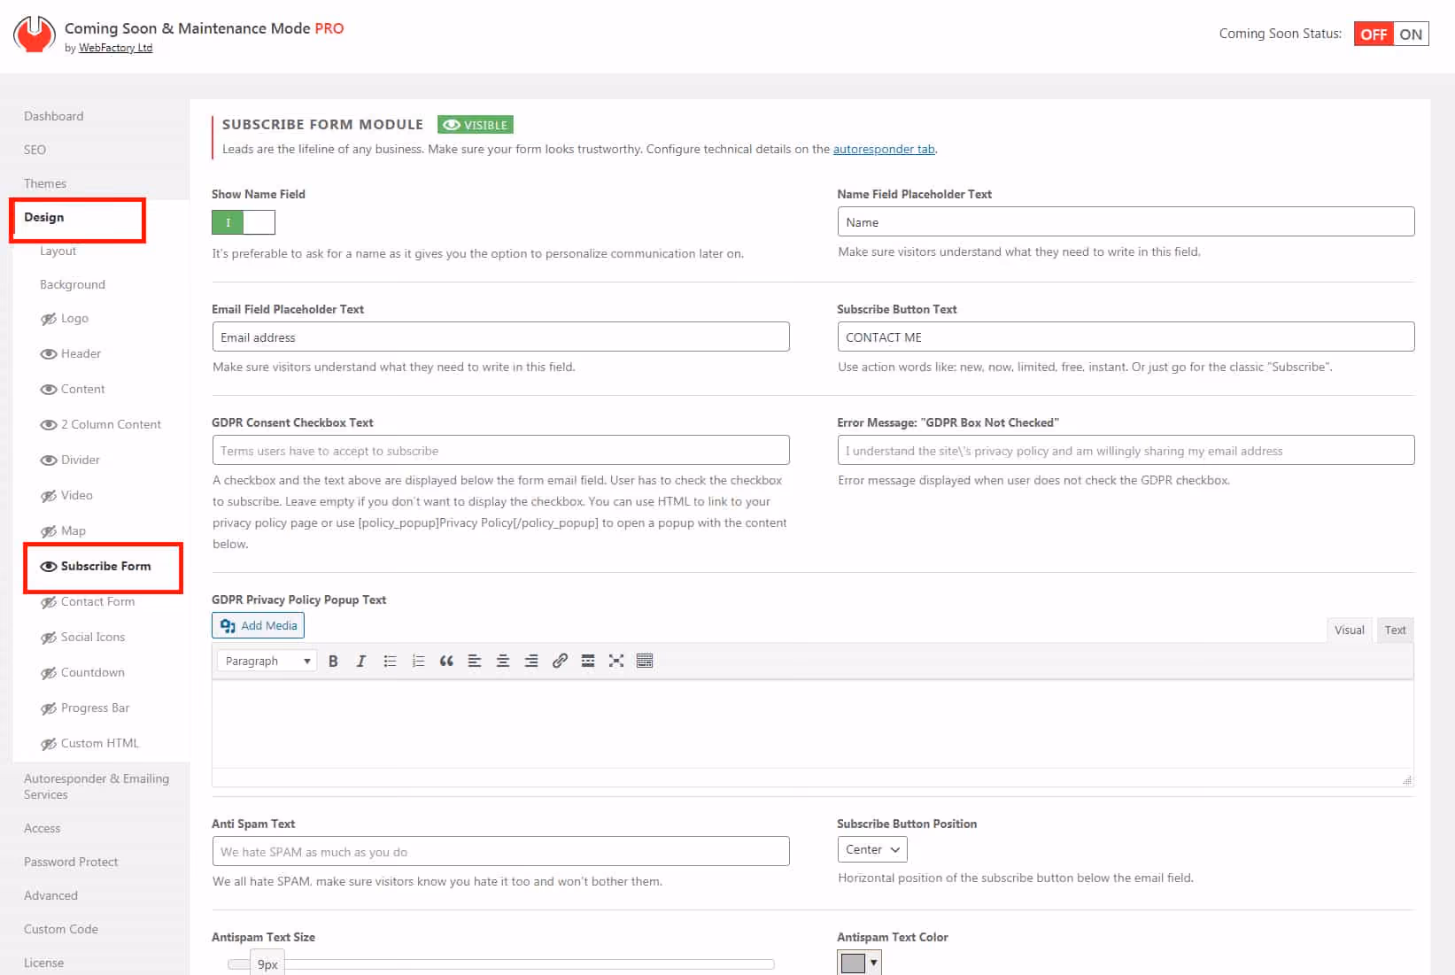Toggle Video module visibility eye
The width and height of the screenshot is (1455, 975).
[49, 496]
